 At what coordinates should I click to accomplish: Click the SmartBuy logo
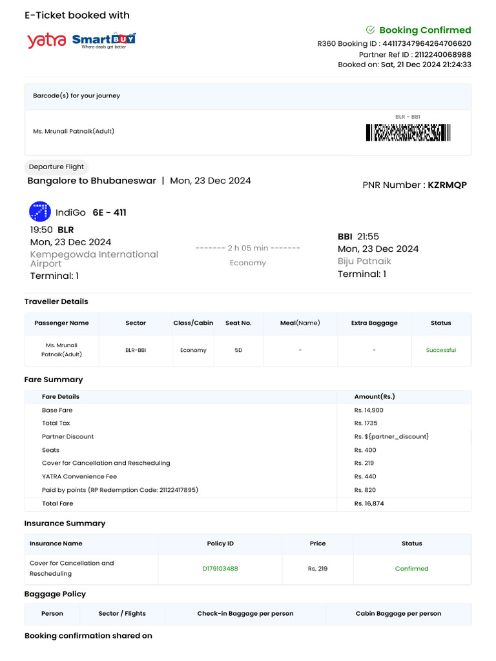click(104, 41)
